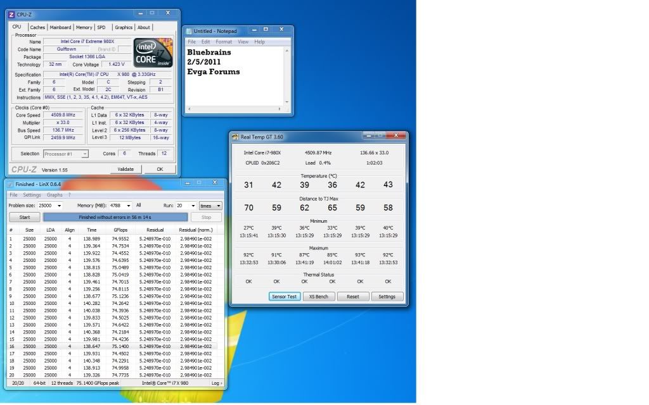Viewport: 649px width, 405px height.
Task: Click the Start button in LinX
Action: pos(25,217)
